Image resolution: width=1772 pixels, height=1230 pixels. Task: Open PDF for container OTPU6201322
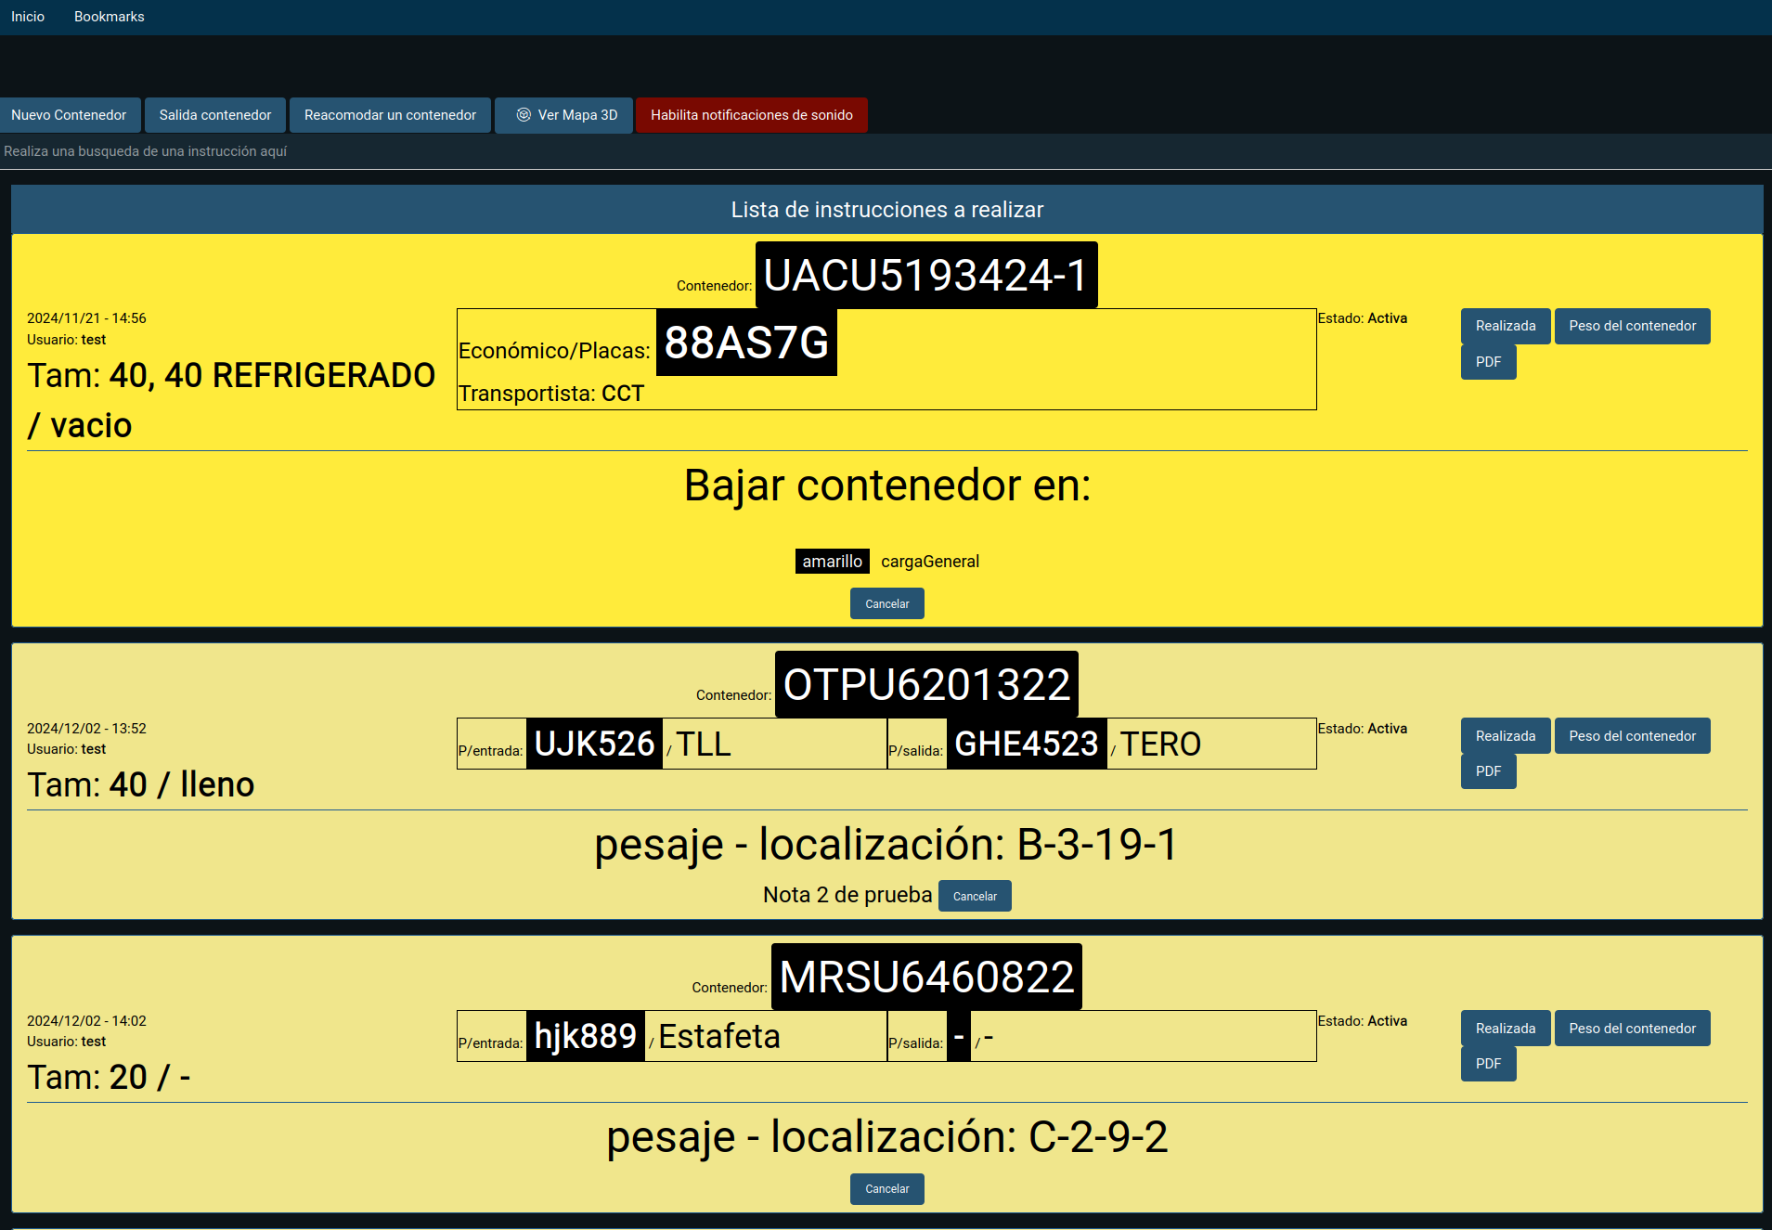click(x=1488, y=771)
